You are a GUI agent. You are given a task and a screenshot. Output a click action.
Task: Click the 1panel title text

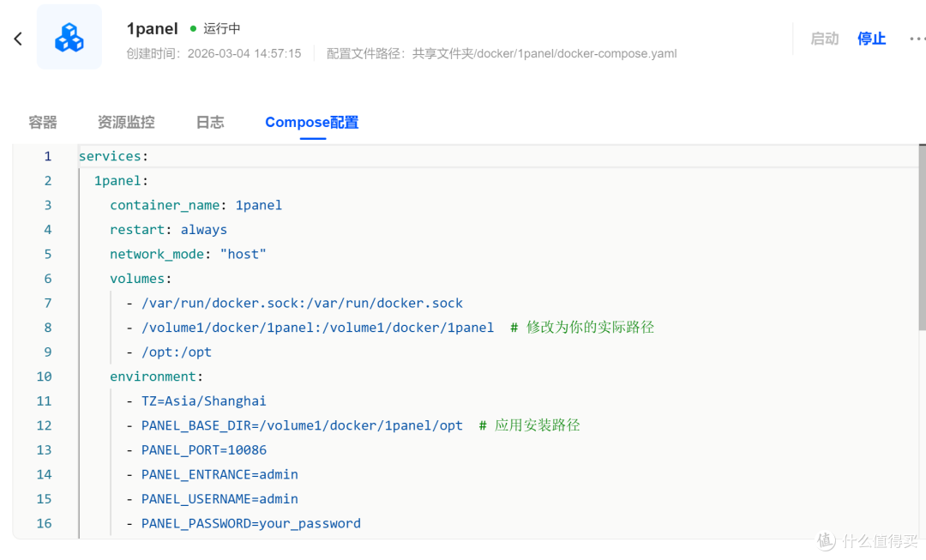[x=152, y=28]
